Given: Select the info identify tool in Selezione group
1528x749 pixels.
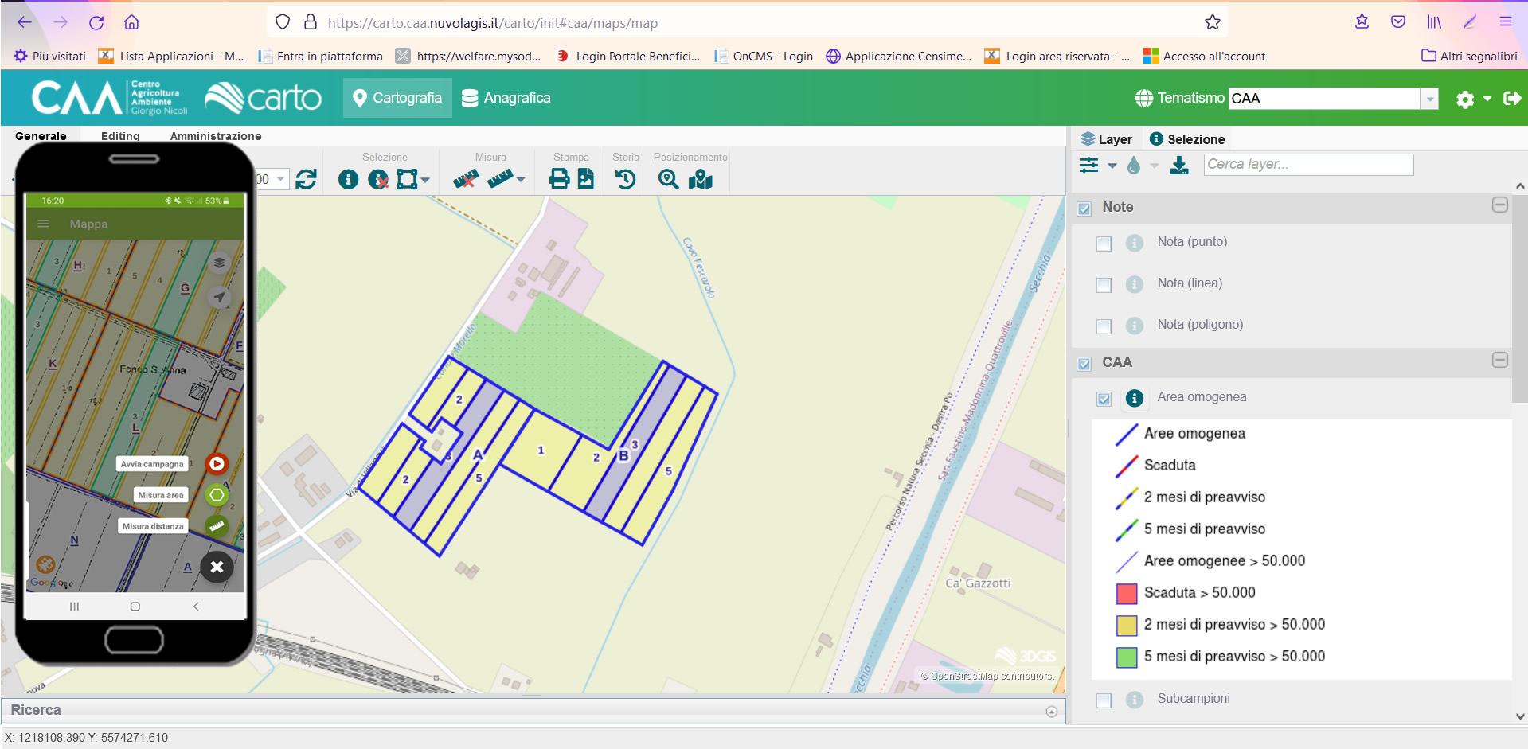Looking at the screenshot, I should (x=348, y=179).
